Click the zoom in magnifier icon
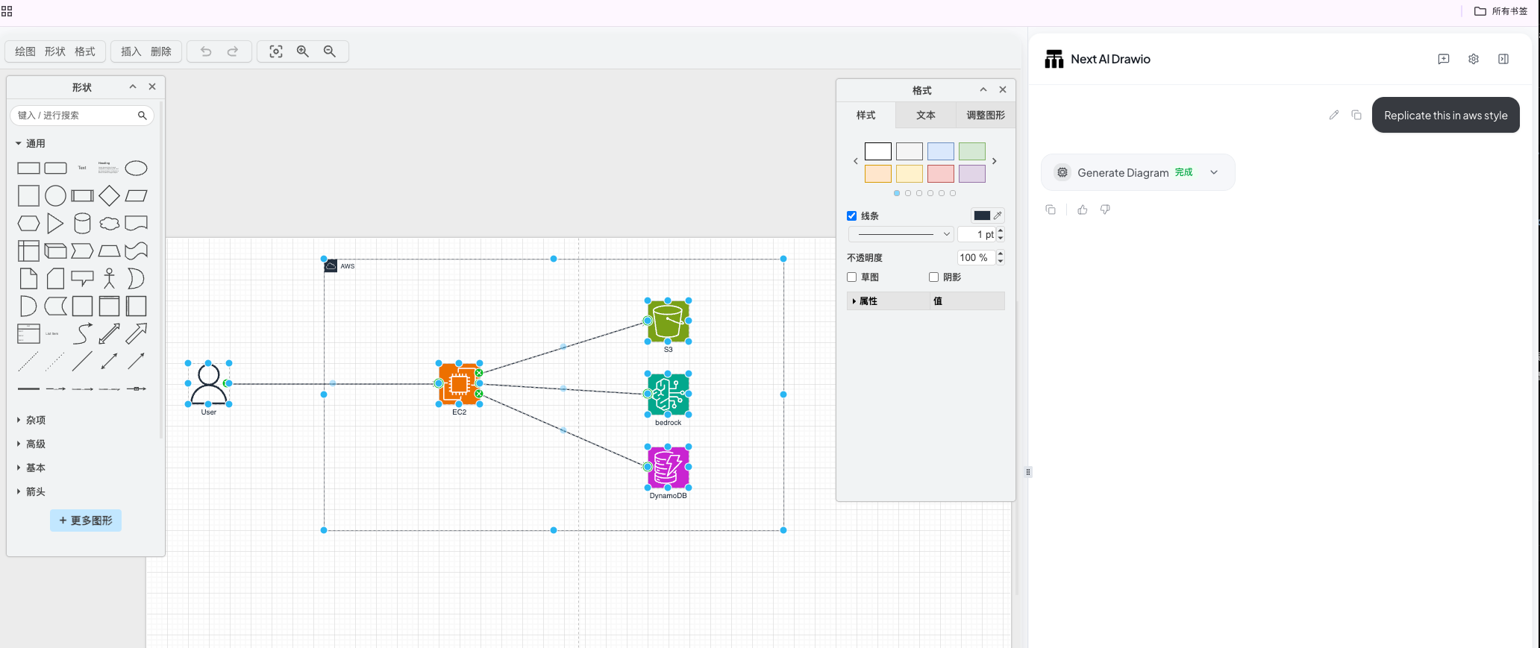 coord(303,51)
